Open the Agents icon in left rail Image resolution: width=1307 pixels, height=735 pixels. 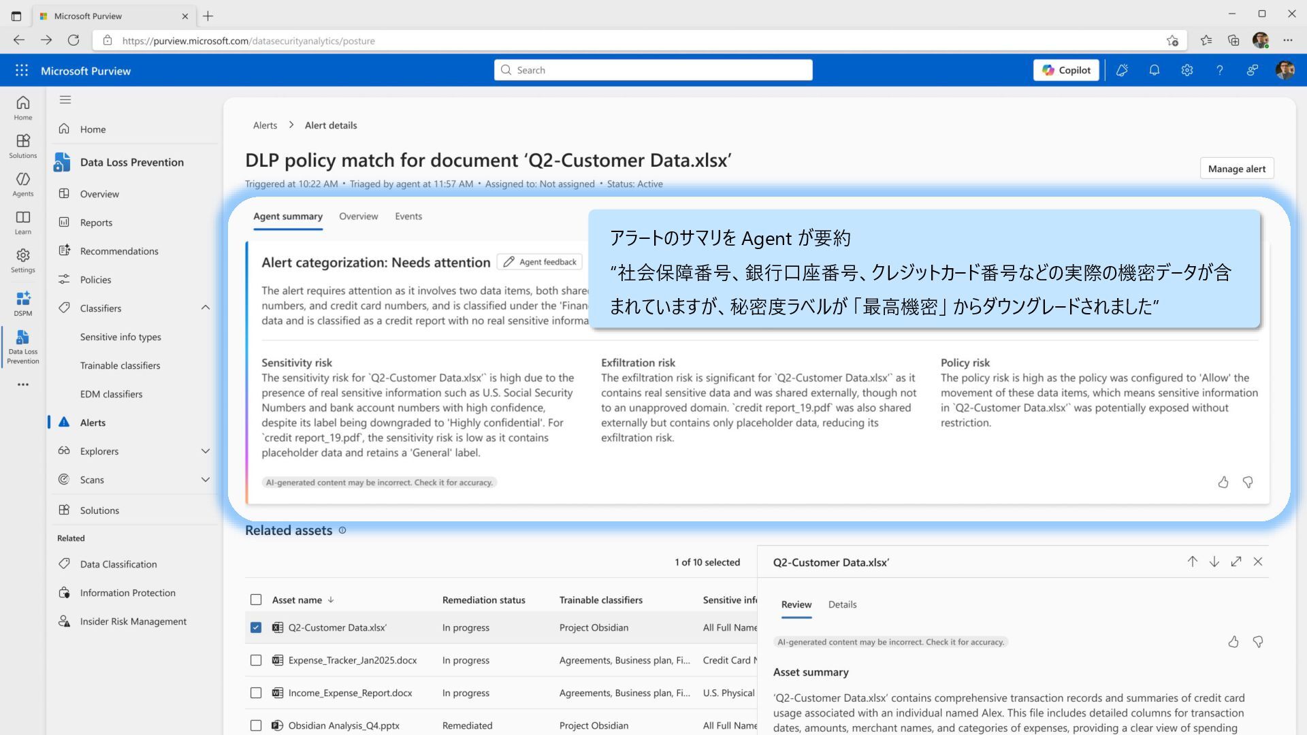coord(22,183)
